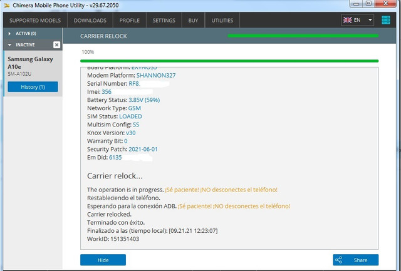The image size is (401, 271).
Task: Click the Security Patch 2021-06-01 value
Action: click(143, 149)
